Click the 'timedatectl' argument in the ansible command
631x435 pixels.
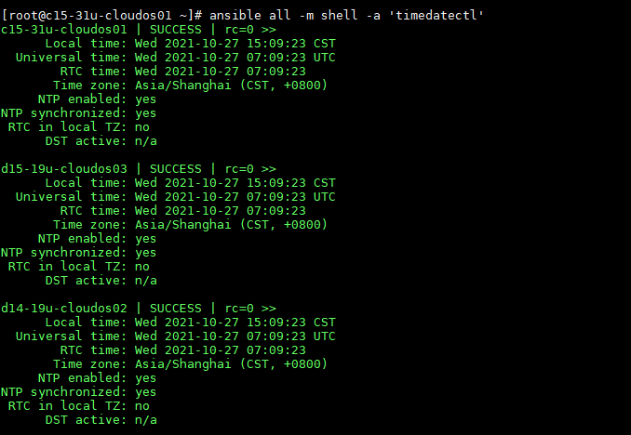coord(442,16)
